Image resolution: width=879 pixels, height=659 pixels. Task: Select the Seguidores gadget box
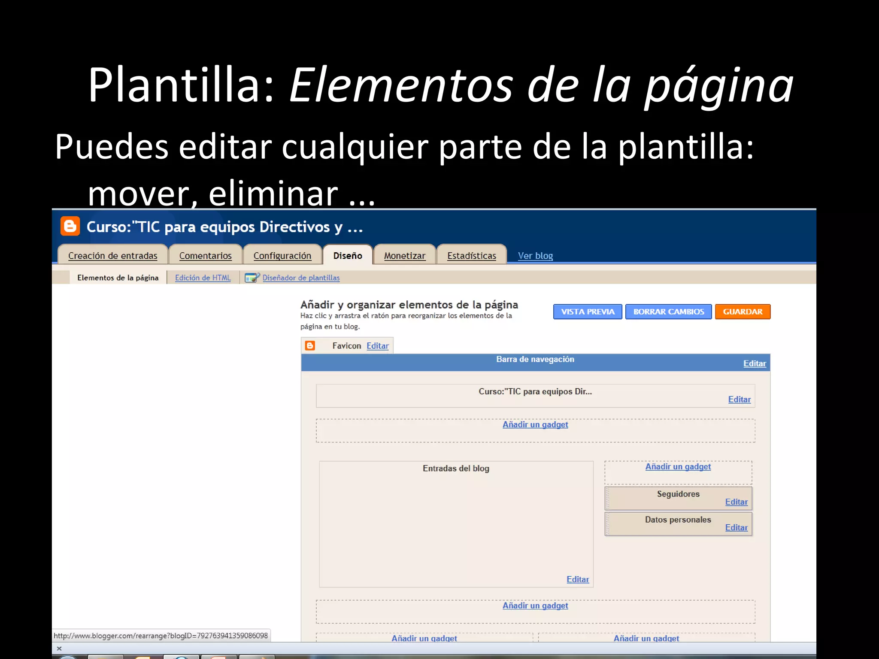pos(678,498)
